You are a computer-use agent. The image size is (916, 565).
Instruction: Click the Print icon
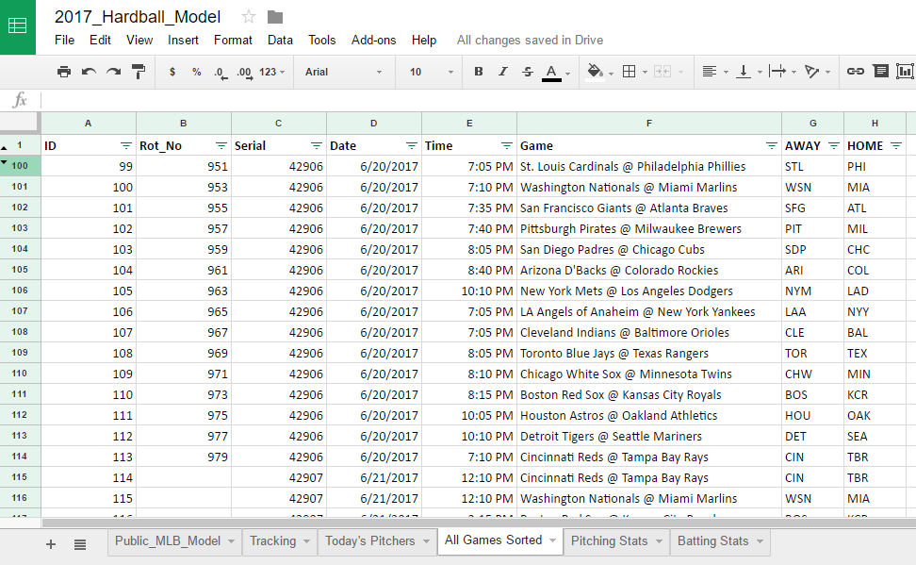click(x=64, y=72)
